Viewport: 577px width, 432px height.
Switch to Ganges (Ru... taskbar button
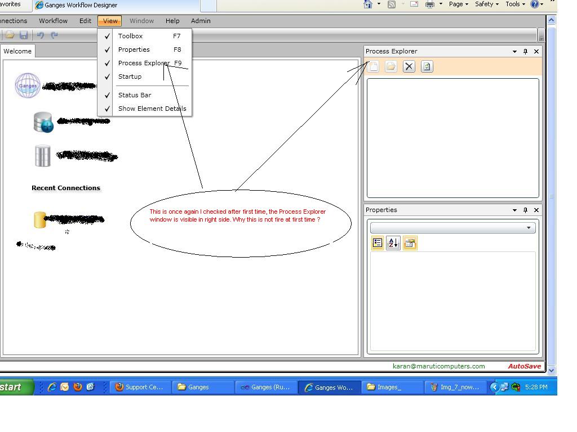click(x=267, y=387)
